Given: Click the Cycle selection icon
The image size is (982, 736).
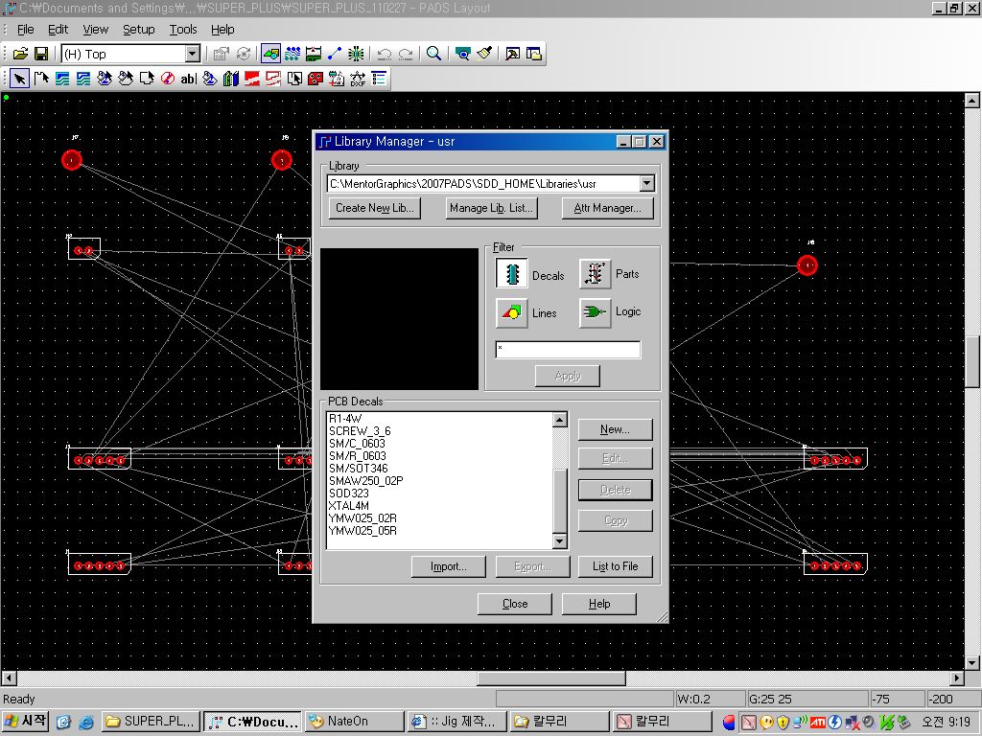Looking at the screenshot, I should pyautogui.click(x=243, y=54).
